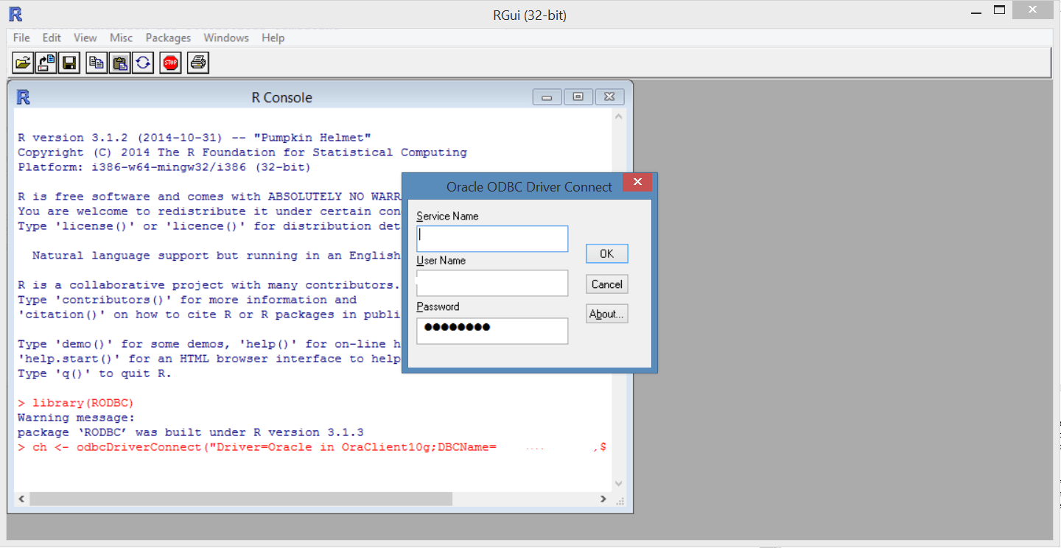Viewport: 1061px width, 548px height.
Task: Click the 'library(RODBC)' command line
Action: (x=76, y=403)
